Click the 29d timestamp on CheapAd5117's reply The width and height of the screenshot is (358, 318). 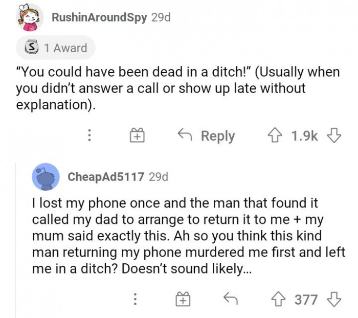click(158, 177)
